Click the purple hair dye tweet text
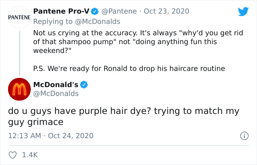257x165 pixels. pos(123,116)
